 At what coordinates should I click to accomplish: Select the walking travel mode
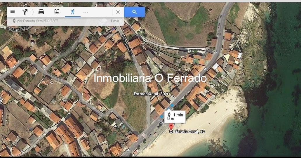pos(73,12)
